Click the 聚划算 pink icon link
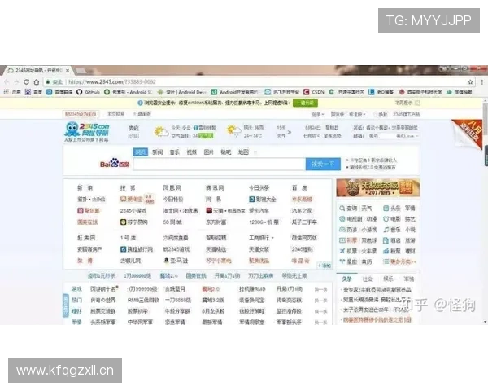 [x=89, y=211]
